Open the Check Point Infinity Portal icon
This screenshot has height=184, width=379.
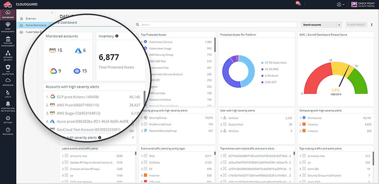(354, 4)
